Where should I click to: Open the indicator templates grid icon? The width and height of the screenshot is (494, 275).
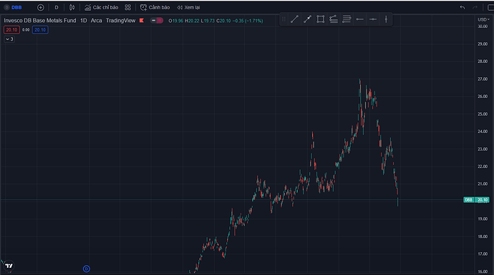pos(127,7)
